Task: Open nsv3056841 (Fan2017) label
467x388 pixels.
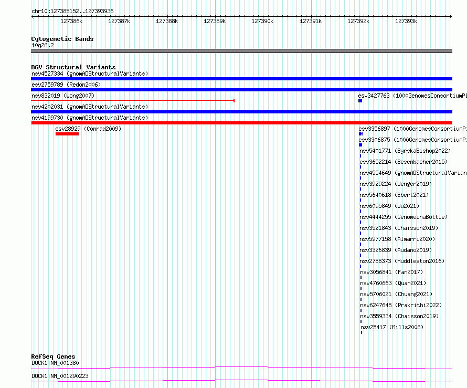Action: tap(391, 272)
